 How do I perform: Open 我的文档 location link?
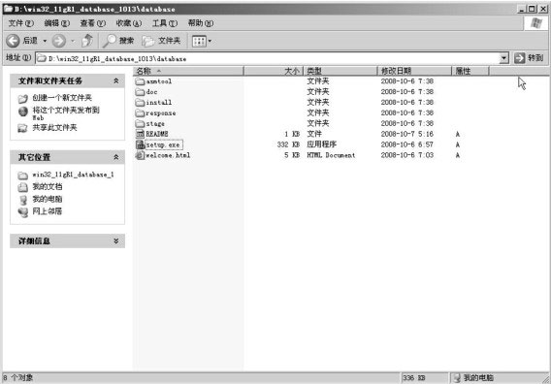pos(48,186)
